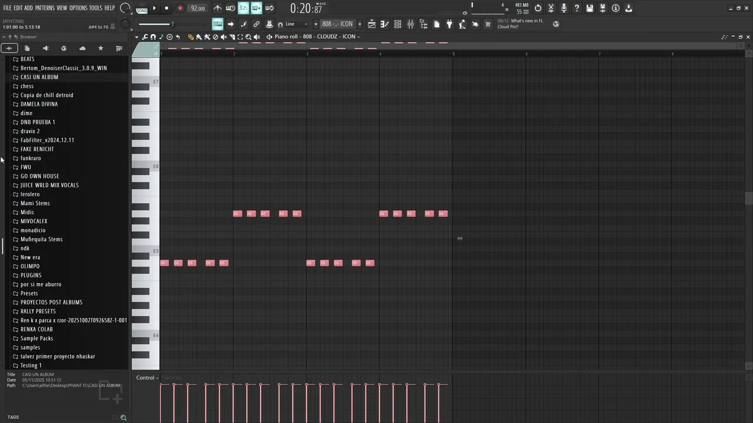Show the playlist window icon
Viewport: 753px width, 423px height.
pyautogui.click(x=372, y=24)
